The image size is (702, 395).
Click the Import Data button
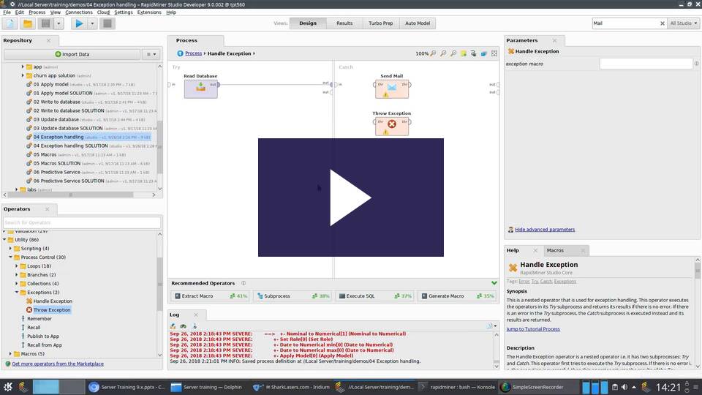(72, 54)
